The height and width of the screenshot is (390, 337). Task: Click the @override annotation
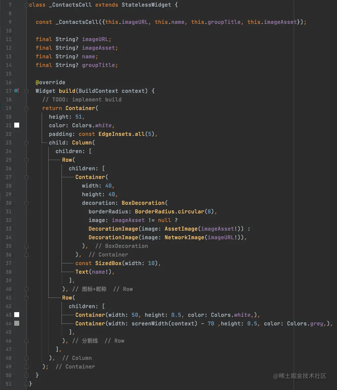(x=50, y=82)
